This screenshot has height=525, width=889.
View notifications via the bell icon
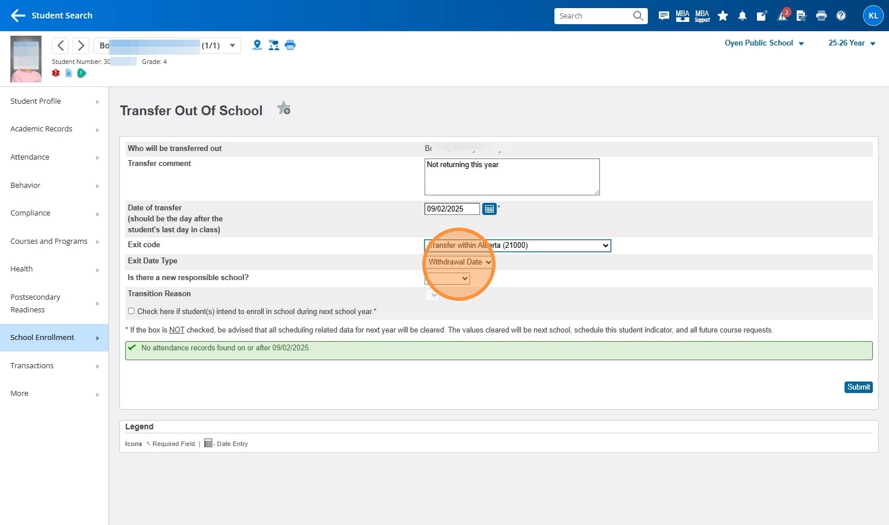coord(742,16)
